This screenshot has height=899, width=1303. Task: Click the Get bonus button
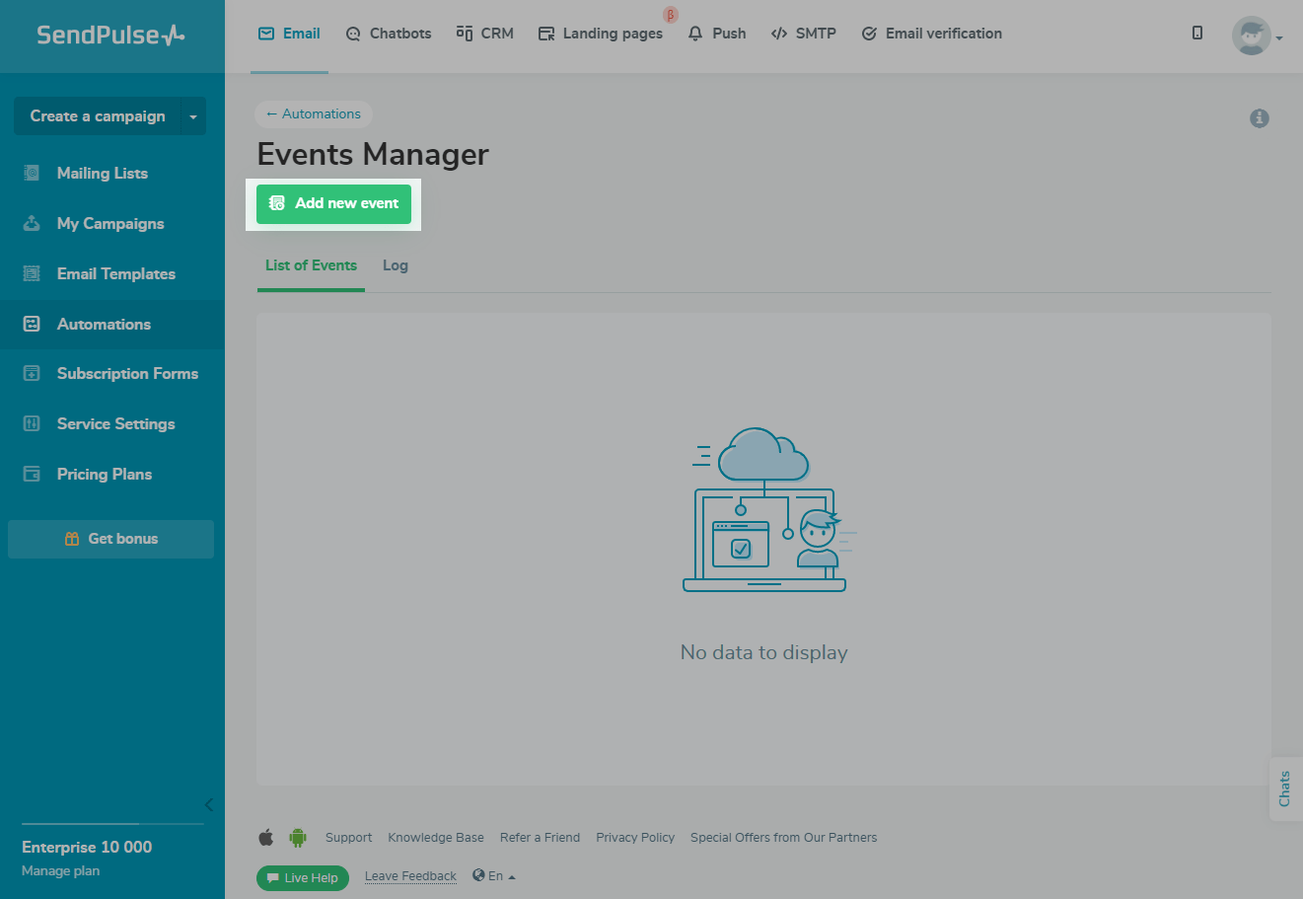point(110,539)
